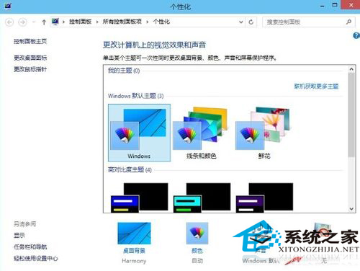Screen dimensions: 360x271
Task: Expand arrow before 控制面板 breadcrumb
Action: 63,22
